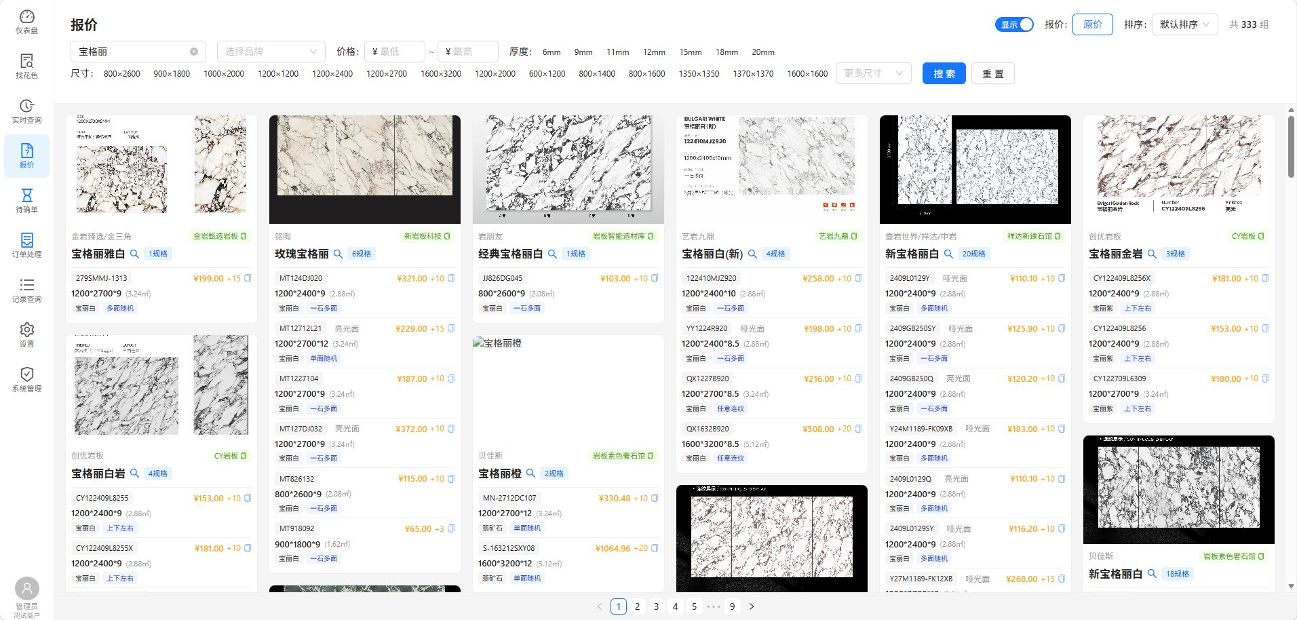1297x620 pixels.
Task: Open the 更多尺寸 dropdown
Action: 874,73
